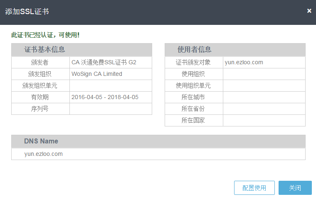Click the yun.ezloo.com value under 证书颁发对象
This screenshot has width=316, height=199.
(244, 62)
